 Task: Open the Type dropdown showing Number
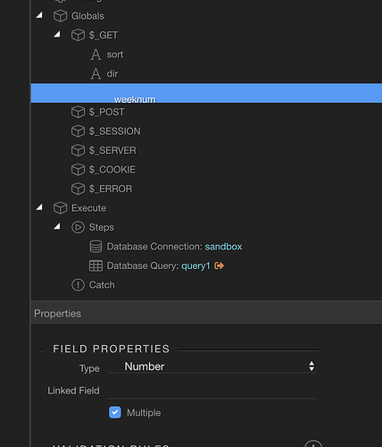pos(212,367)
